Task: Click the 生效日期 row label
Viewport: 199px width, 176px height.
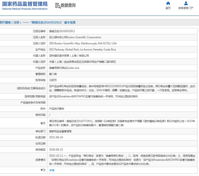Action: click(40, 144)
